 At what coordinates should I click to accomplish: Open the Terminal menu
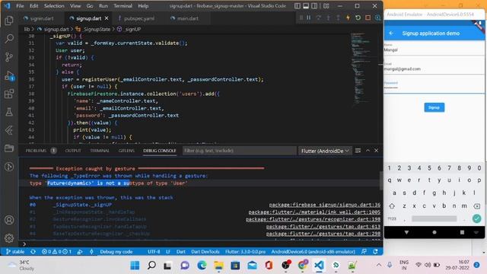point(123,6)
